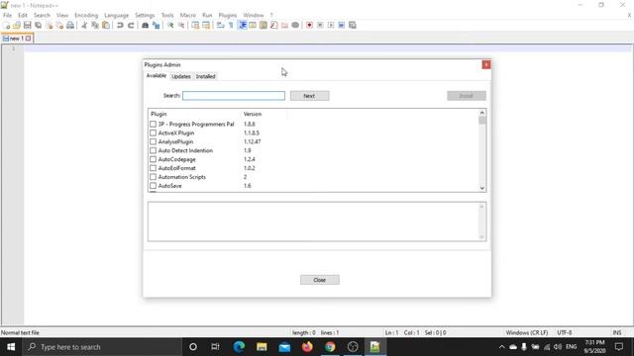Image resolution: width=634 pixels, height=356 pixels.
Task: Check the ActiveX Plugin checkbox
Action: click(153, 133)
